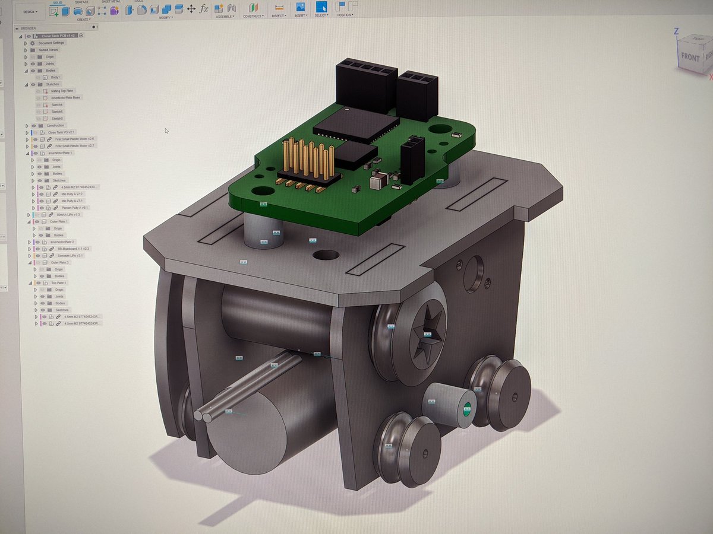Select the Sonosim LiPo v3:1 component
The height and width of the screenshot is (534, 713).
(x=70, y=256)
